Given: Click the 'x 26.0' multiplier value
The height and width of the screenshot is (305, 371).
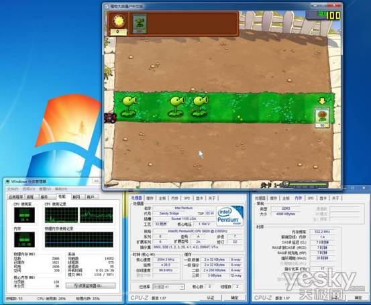Looking at the screenshot, I should point(166,265).
